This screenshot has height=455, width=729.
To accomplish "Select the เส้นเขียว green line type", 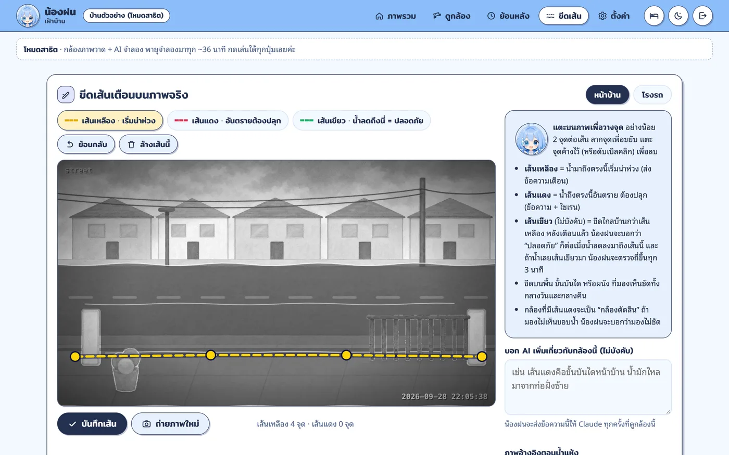I will click(361, 121).
